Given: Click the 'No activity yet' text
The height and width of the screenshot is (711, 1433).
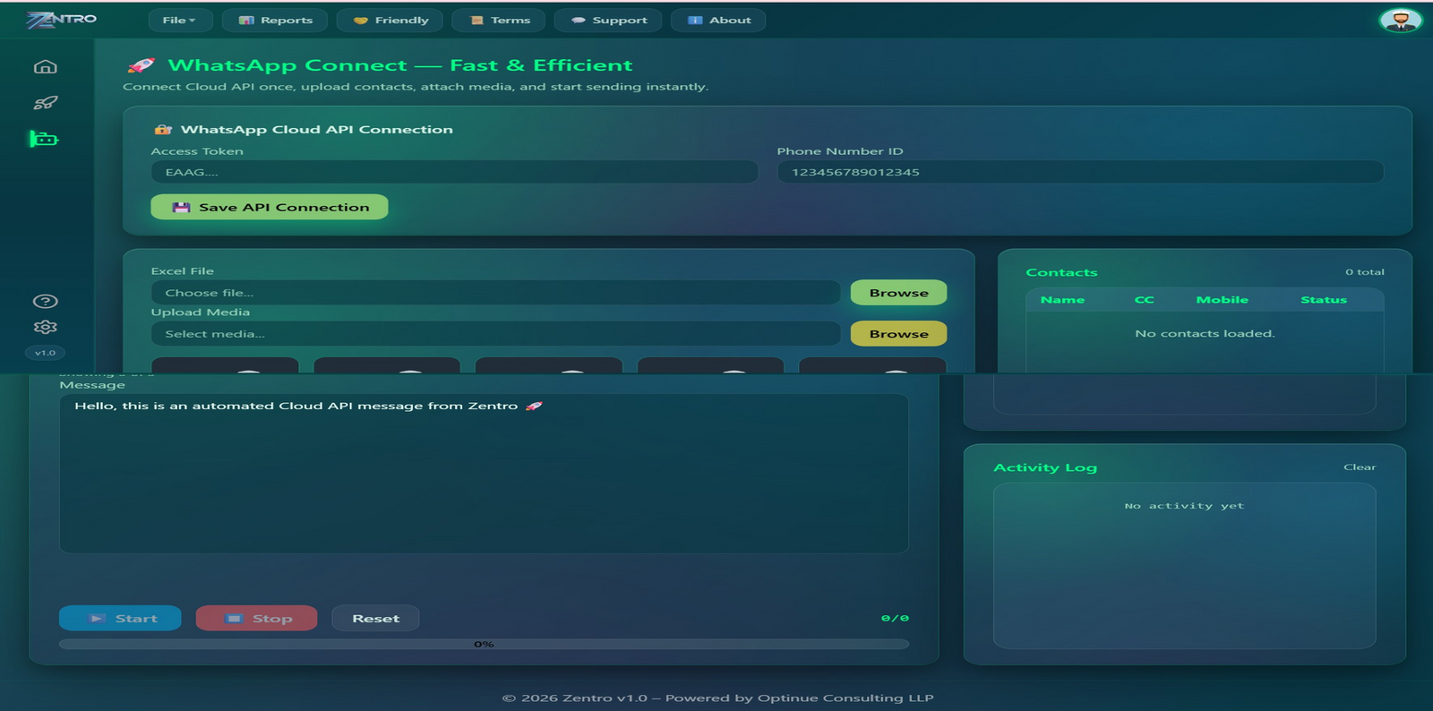Looking at the screenshot, I should click(x=1184, y=506).
